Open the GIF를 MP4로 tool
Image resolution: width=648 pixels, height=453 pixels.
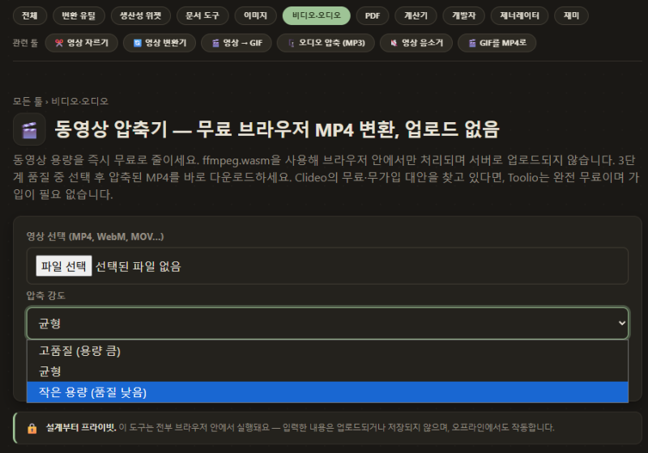(497, 43)
